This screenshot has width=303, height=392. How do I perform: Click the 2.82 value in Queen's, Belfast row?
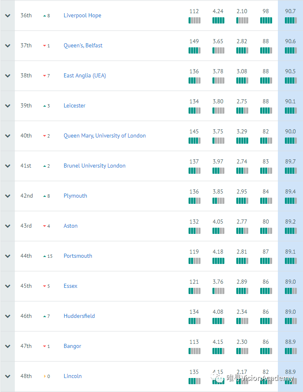tap(242, 41)
